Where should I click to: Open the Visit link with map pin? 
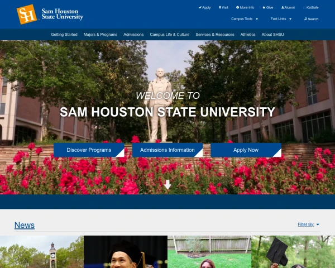223,7
